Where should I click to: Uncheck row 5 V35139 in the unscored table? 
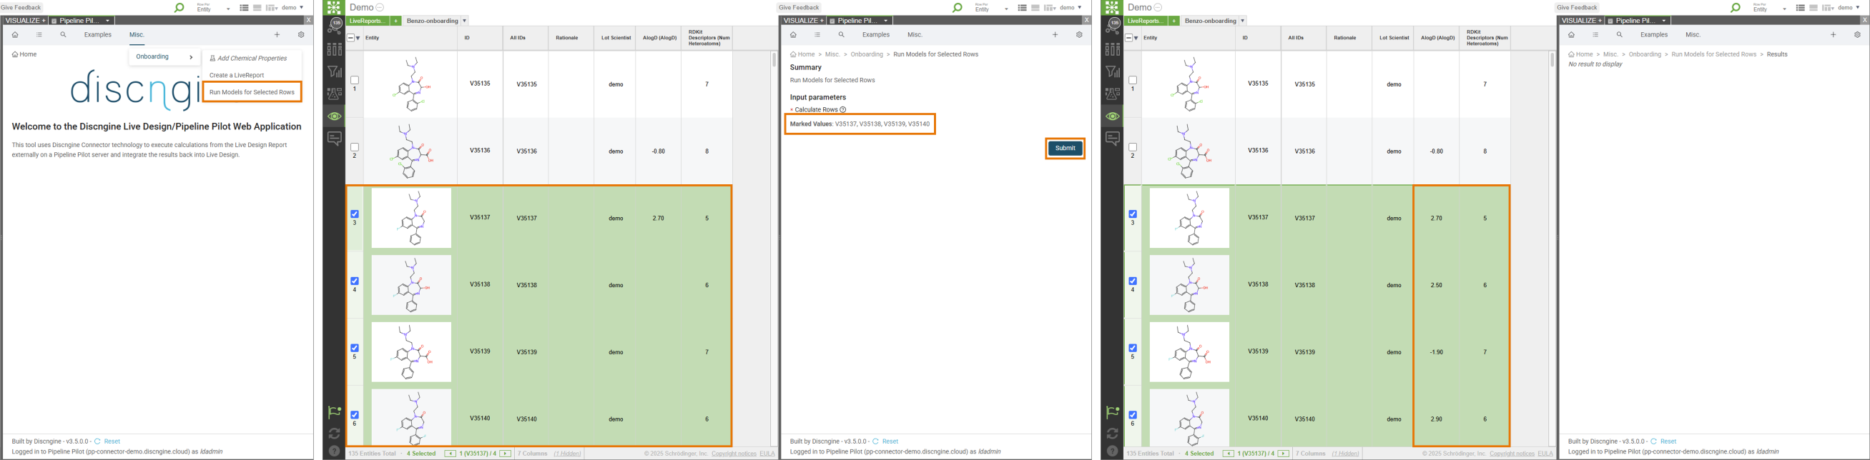[x=355, y=348]
